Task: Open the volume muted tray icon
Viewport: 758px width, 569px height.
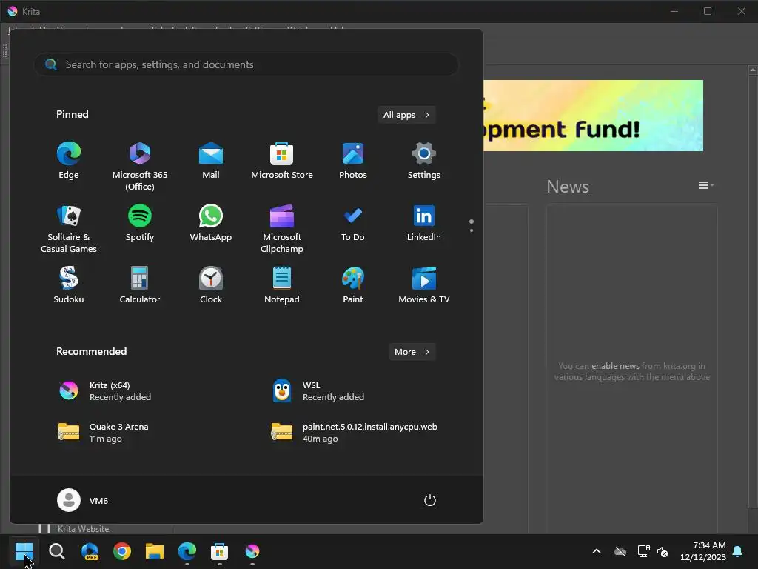Action: [x=663, y=551]
